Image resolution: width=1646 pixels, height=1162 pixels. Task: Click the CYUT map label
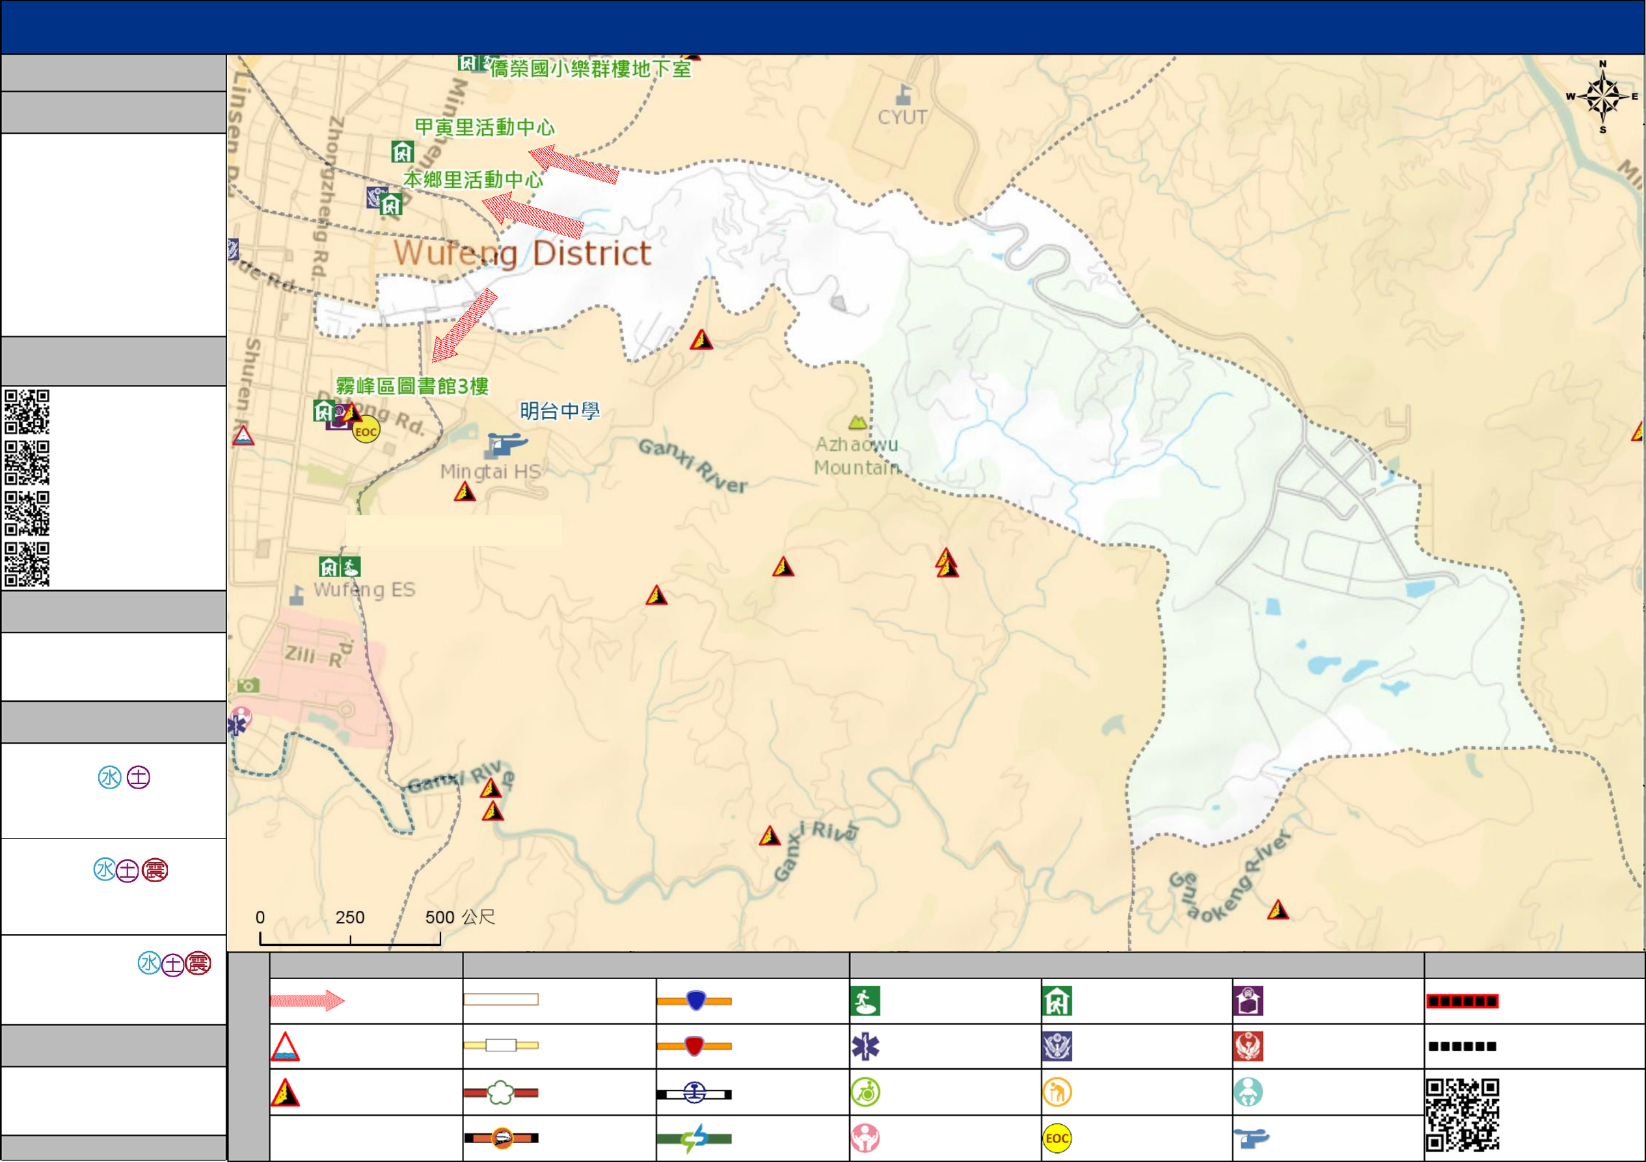(902, 117)
